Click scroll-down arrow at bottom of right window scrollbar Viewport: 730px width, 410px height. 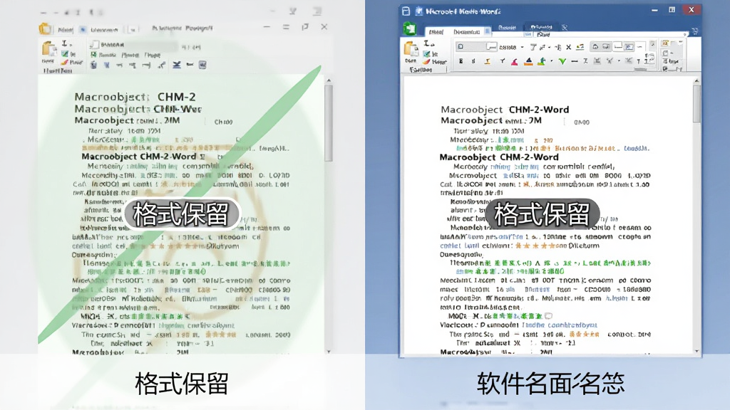(x=697, y=352)
